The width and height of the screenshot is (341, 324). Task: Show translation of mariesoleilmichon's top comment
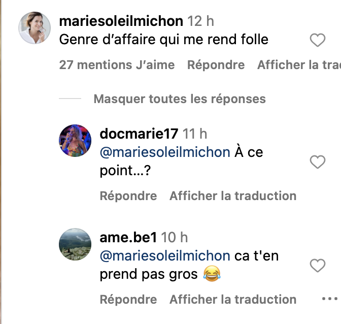click(x=299, y=65)
